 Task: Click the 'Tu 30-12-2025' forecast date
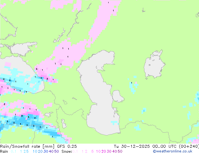[x=132, y=146]
